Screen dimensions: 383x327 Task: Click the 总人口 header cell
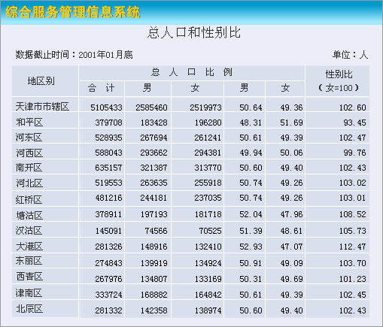[x=192, y=72]
